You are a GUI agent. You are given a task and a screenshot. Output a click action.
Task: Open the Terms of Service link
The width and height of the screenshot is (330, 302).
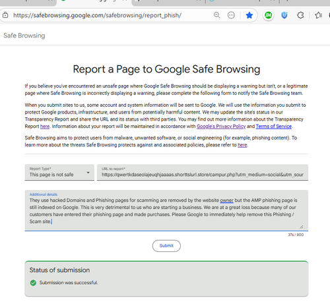tap(274, 127)
